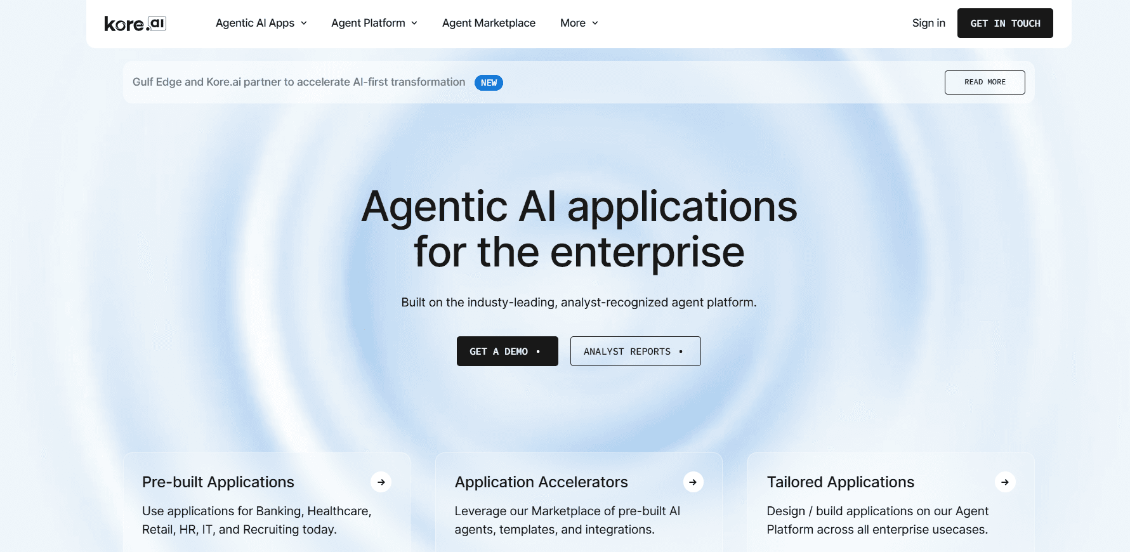This screenshot has height=552, width=1130.
Task: Select the Application Accelerators card title
Action: (541, 482)
